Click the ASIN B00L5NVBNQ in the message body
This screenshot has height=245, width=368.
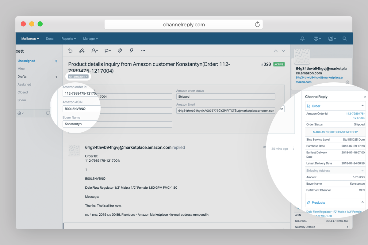[95, 179]
